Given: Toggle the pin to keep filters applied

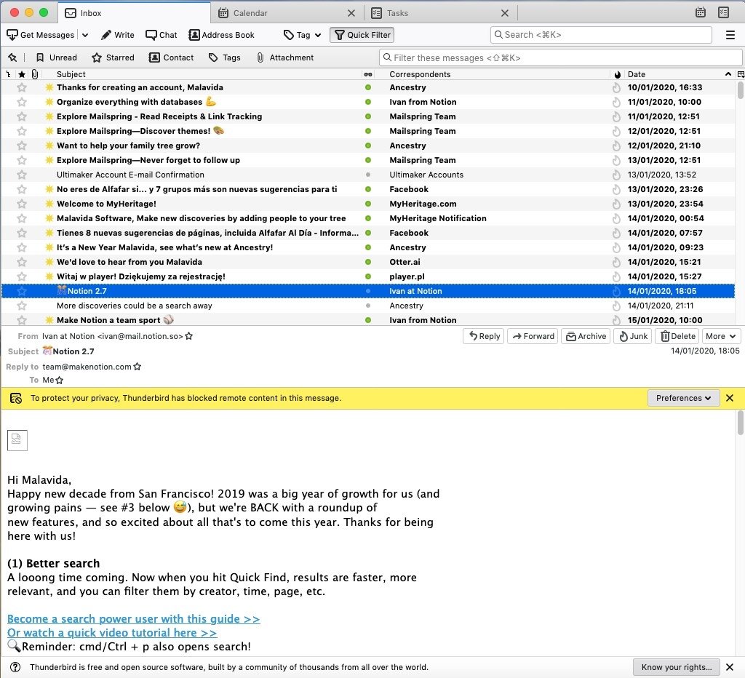Looking at the screenshot, I should (13, 57).
